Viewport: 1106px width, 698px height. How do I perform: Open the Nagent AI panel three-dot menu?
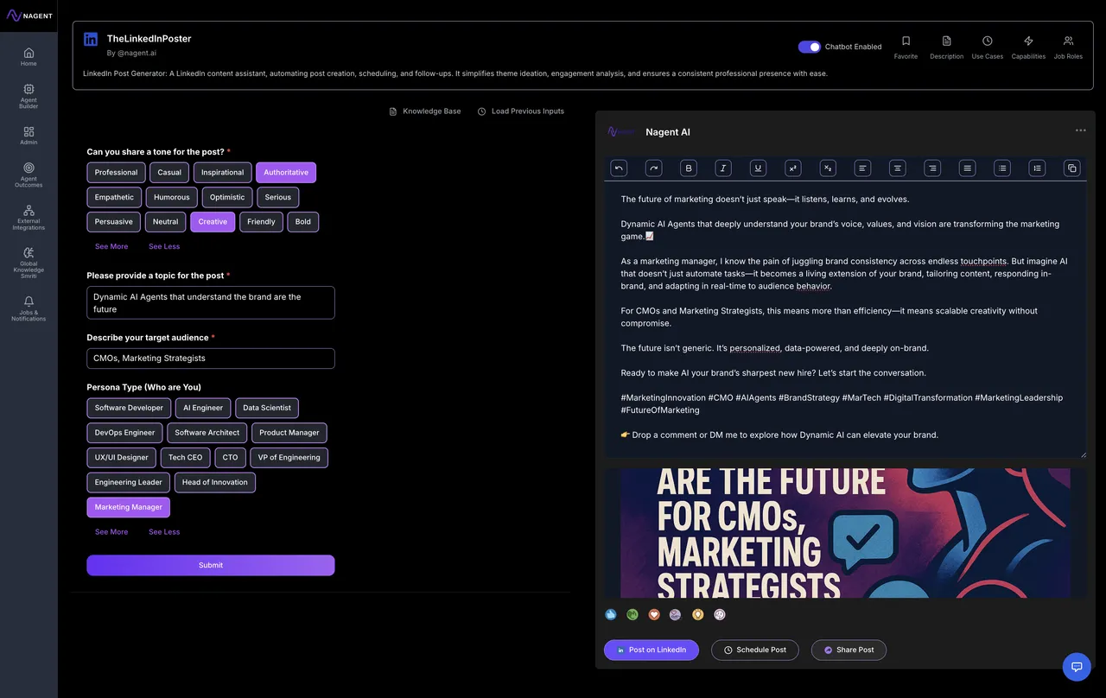point(1081,130)
